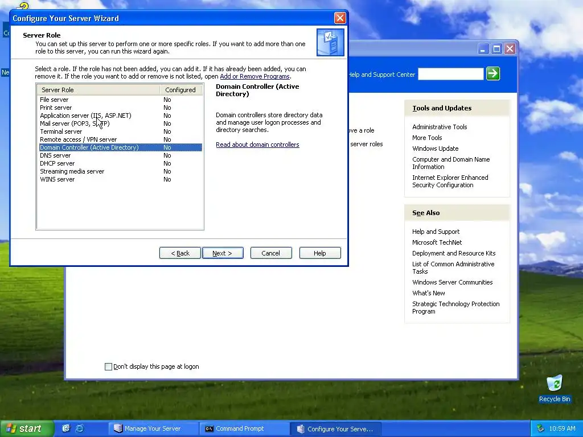Open Computer and Domain Name Information
The image size is (583, 437).
451,163
